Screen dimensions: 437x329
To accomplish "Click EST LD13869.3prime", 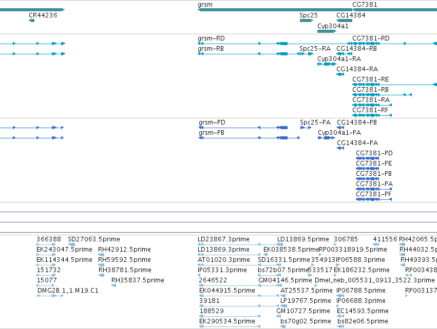I will pyautogui.click(x=223, y=250).
